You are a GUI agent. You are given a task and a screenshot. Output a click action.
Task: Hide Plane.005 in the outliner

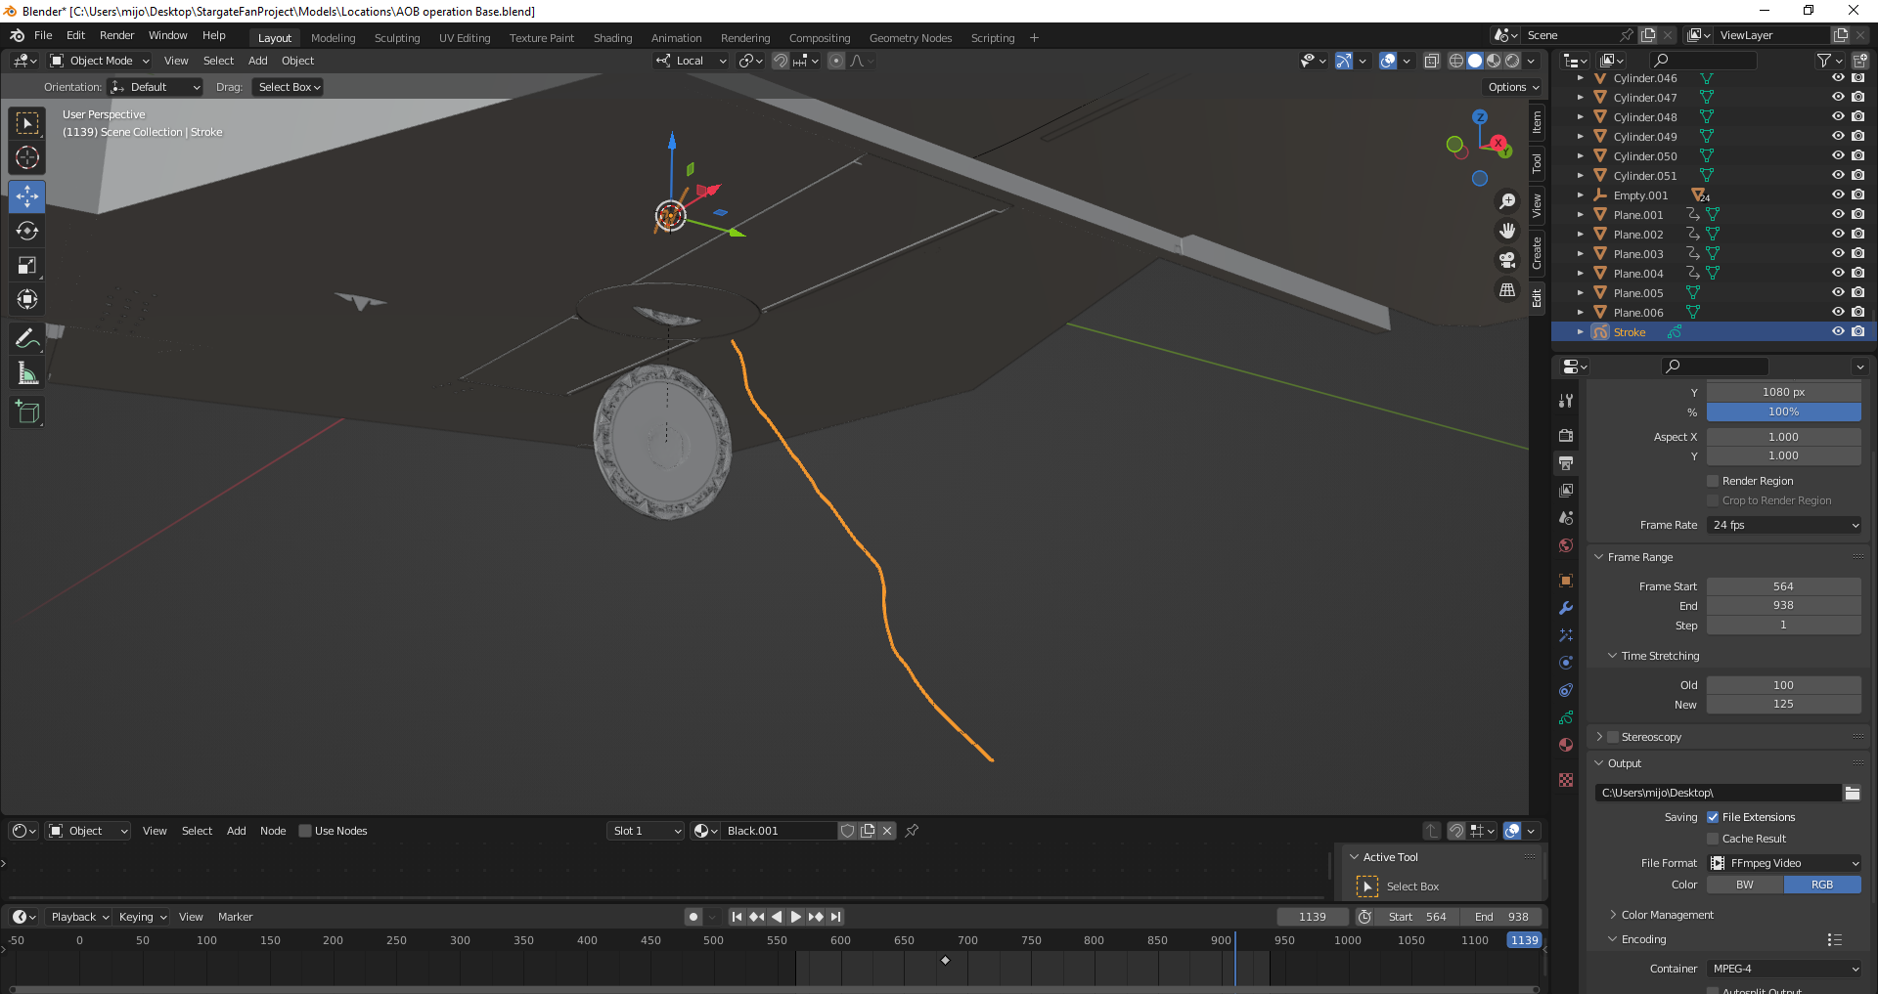[1838, 293]
